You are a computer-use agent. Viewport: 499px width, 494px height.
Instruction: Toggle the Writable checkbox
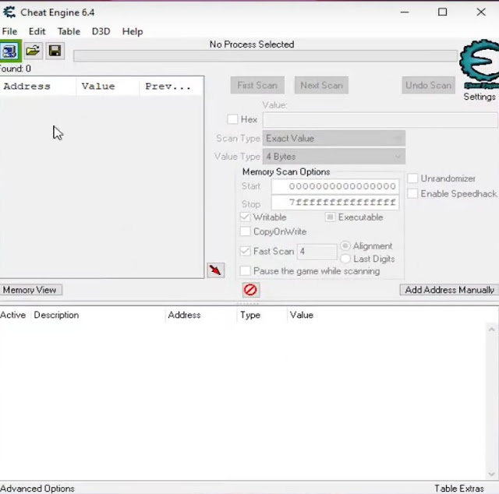(x=245, y=217)
